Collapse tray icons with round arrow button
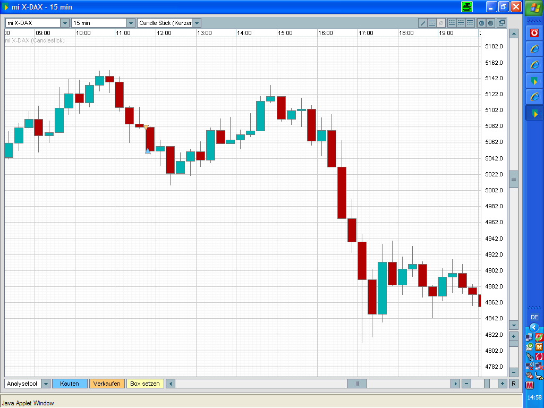 [534, 327]
